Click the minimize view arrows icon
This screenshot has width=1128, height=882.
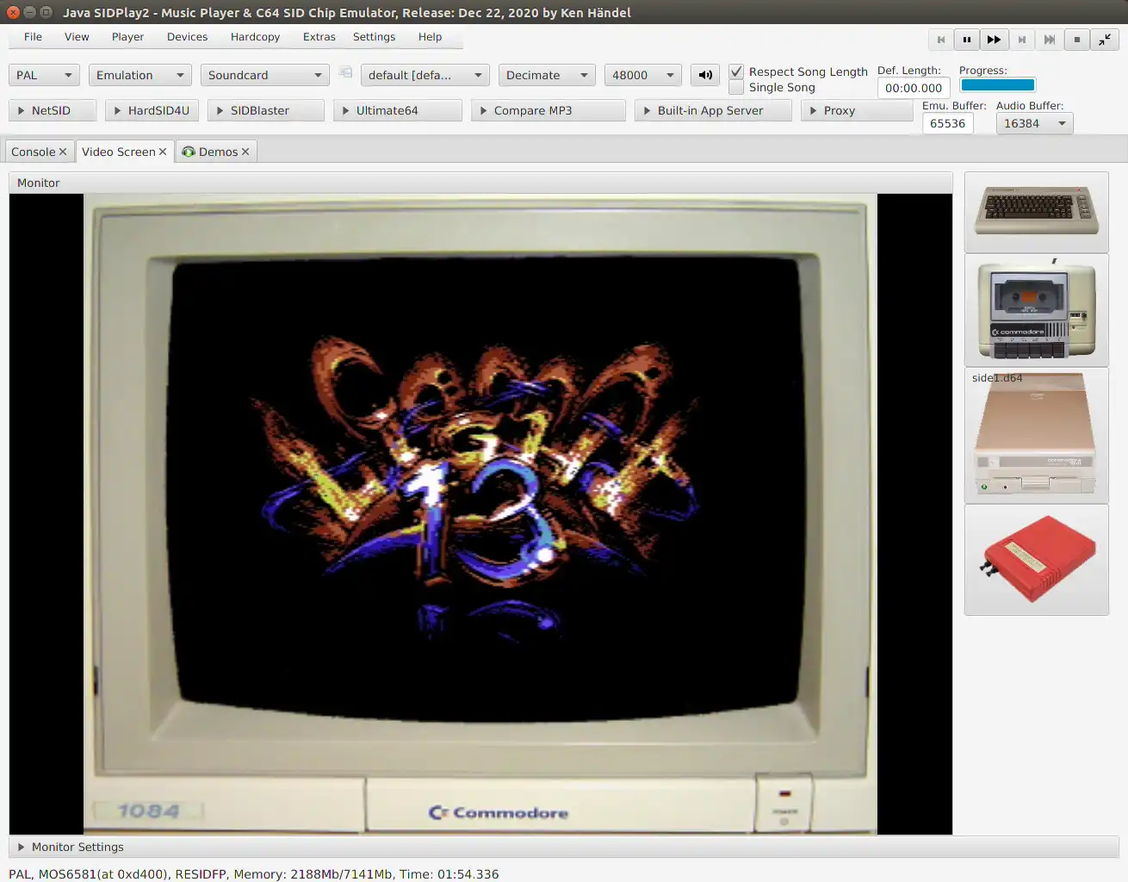click(x=1104, y=40)
